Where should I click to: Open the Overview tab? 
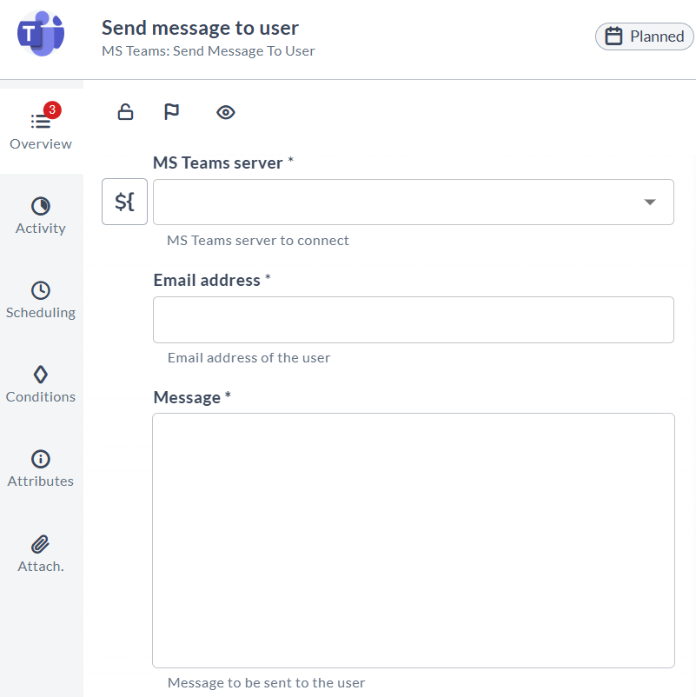click(x=41, y=130)
